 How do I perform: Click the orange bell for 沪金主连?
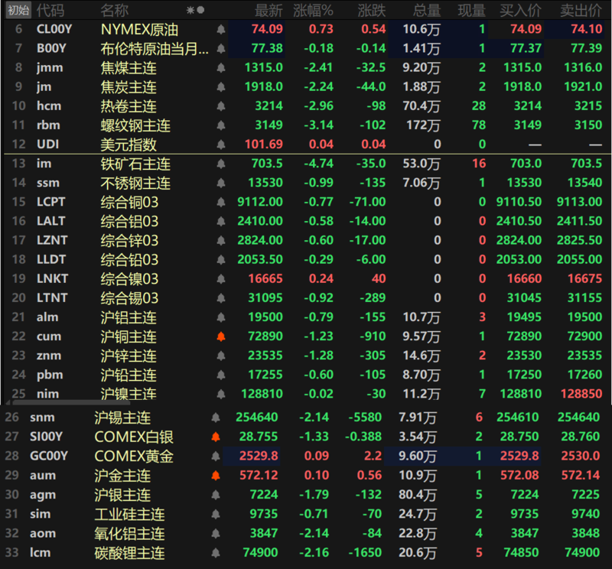tap(216, 476)
